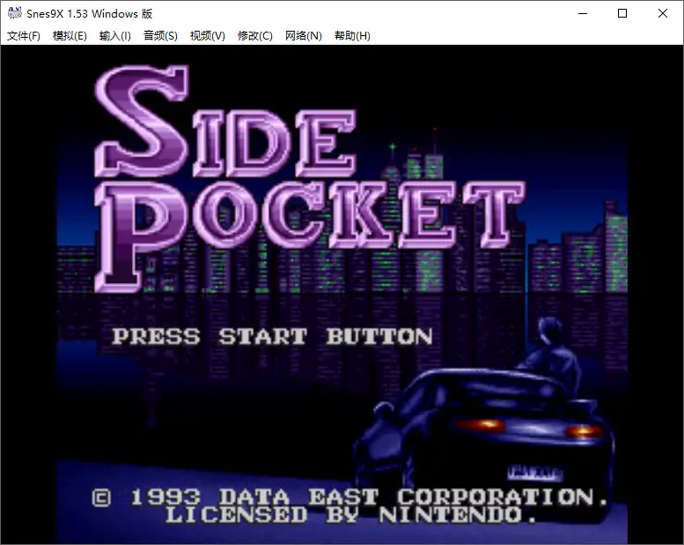This screenshot has height=545, width=684.
Task: Click the Licensed by Nintendo text
Action: pos(350,515)
